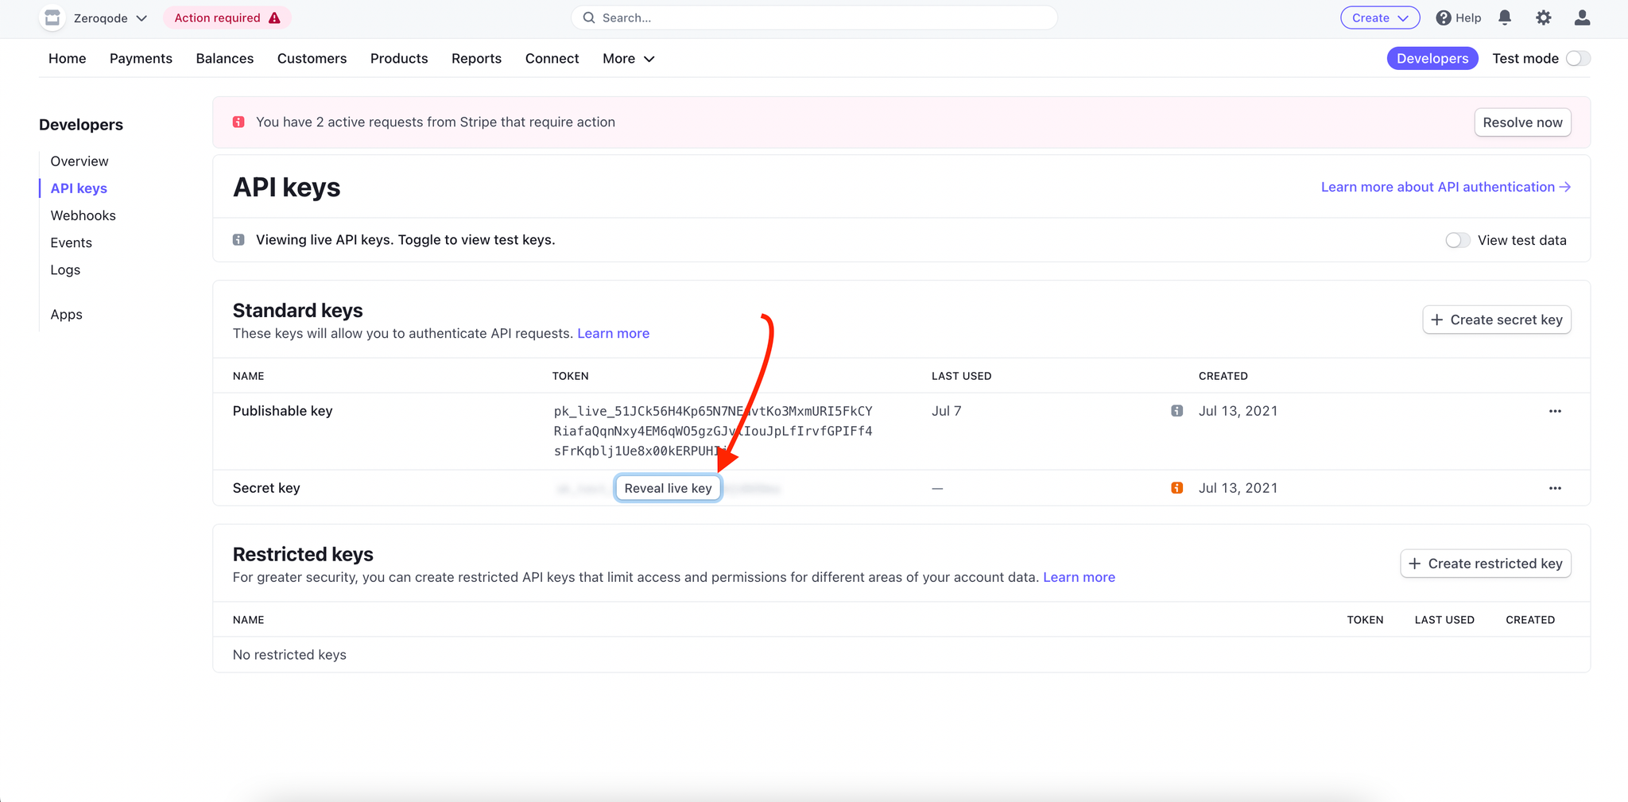Open the Zeroqode account switcher dropdown
Screen dimensions: 1628x802
click(110, 17)
